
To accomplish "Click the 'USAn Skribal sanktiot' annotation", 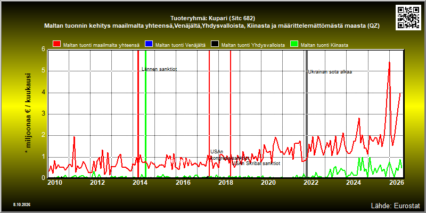I will coord(256,163).
